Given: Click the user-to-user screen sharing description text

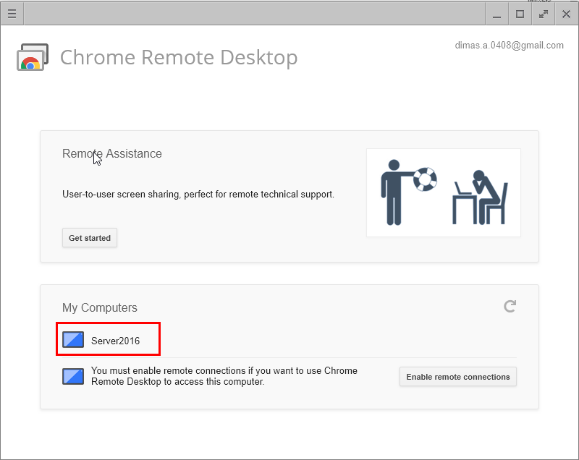Looking at the screenshot, I should 198,194.
